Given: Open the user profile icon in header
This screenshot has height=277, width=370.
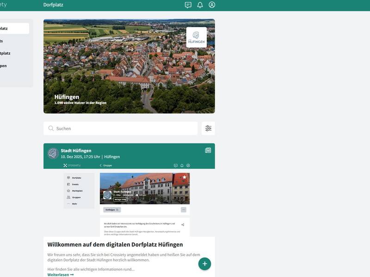Looking at the screenshot, I should click(x=212, y=5).
